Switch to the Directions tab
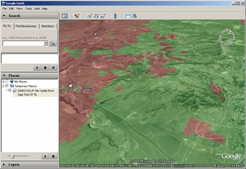The width and height of the screenshot is (246, 169). click(x=47, y=26)
